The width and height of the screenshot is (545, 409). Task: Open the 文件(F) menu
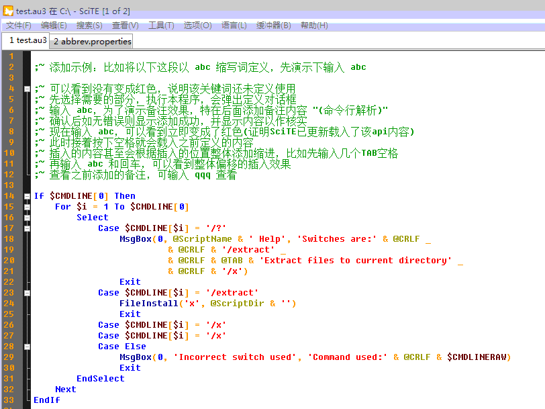click(x=19, y=26)
